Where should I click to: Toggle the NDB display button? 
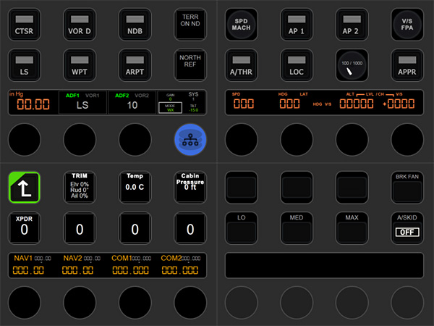pyautogui.click(x=135, y=25)
